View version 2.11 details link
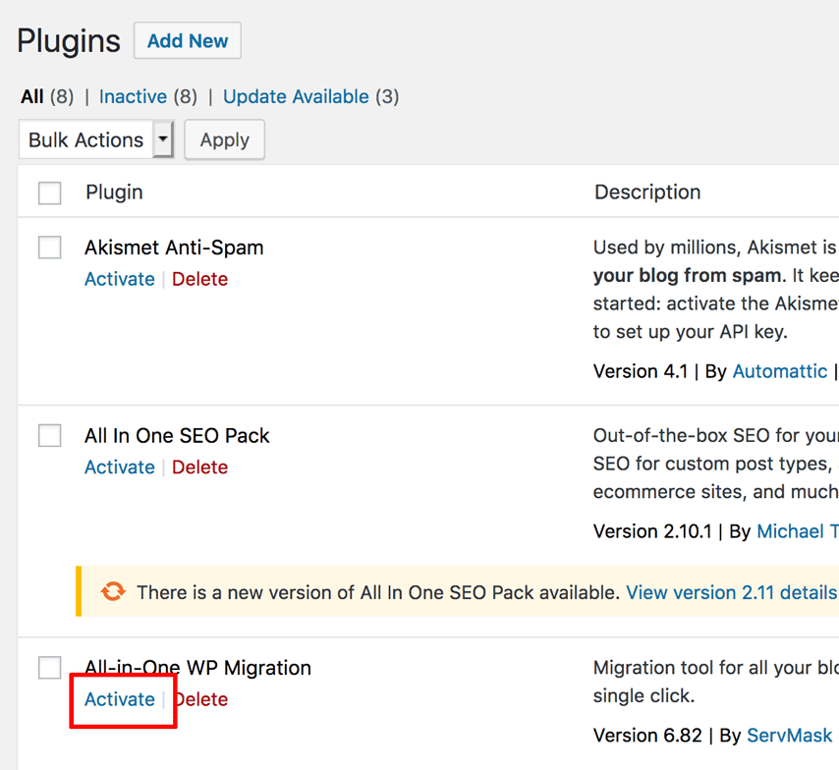This screenshot has height=770, width=839. coord(732,592)
